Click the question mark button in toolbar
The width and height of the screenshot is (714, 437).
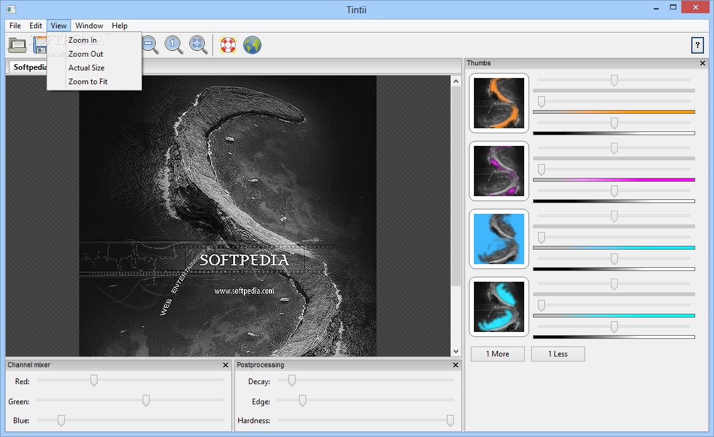pos(697,45)
